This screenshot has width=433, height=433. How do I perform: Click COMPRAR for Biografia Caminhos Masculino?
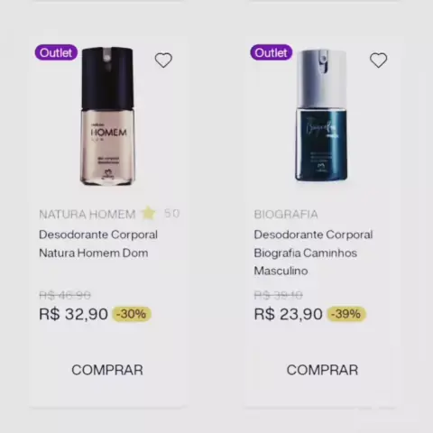click(322, 370)
